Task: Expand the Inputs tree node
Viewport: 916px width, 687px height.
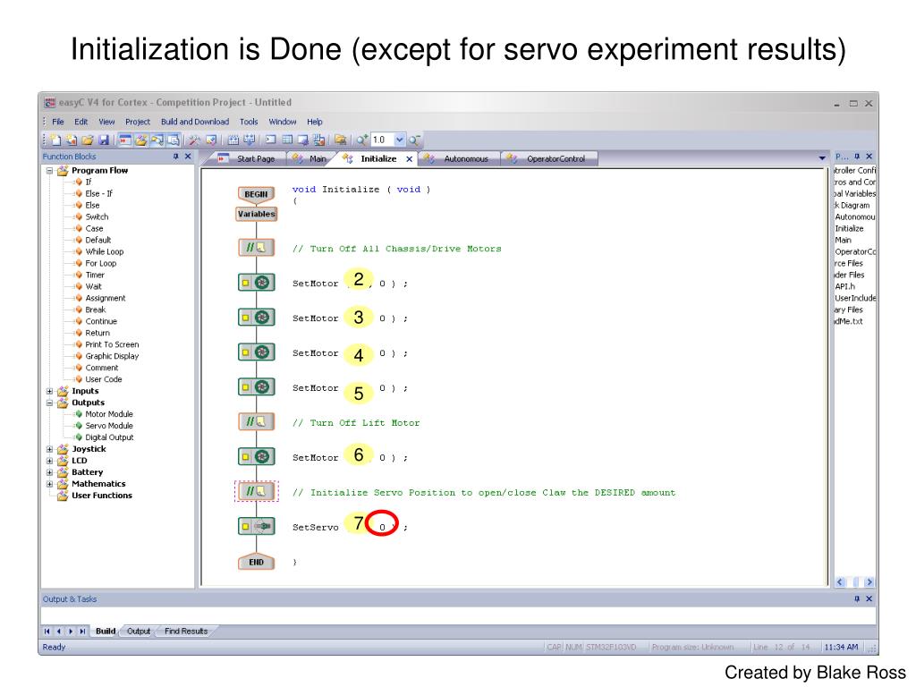Action: click(x=50, y=391)
